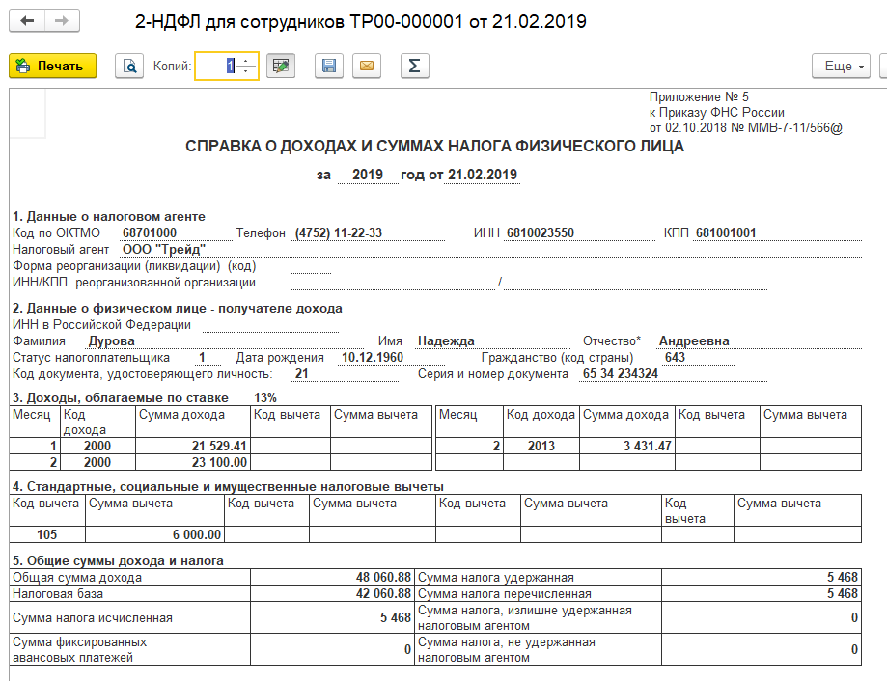This screenshot has height=681, width=887.
Task: Select the patronymic Андреевна
Action: point(694,341)
